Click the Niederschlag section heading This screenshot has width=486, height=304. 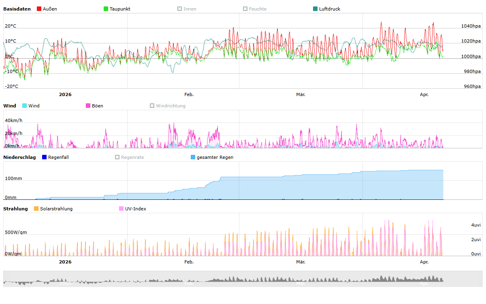pos(19,157)
